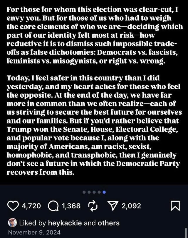Screen dimensions: 188x238
Task: Open the 1,368 comments count
Action: (x=71, y=206)
